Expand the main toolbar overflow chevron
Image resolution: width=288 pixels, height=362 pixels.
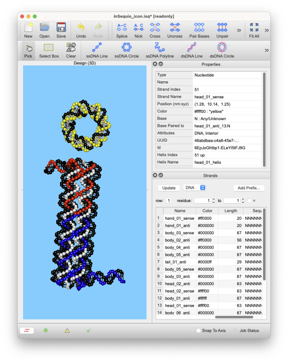pyautogui.click(x=239, y=30)
